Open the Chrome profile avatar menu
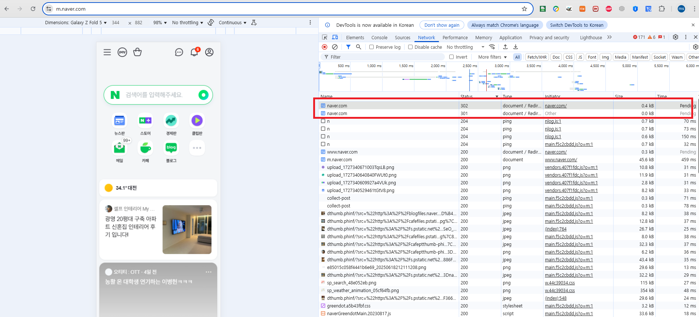 [x=681, y=9]
